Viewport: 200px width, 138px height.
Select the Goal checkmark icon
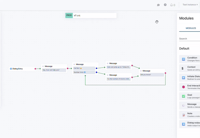(183, 96)
